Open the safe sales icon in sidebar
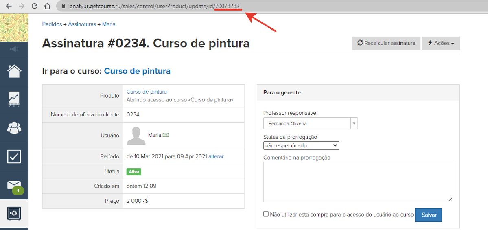The width and height of the screenshot is (488, 230). click(14, 213)
